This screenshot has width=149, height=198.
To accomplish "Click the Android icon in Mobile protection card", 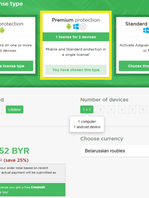I will [2, 30].
